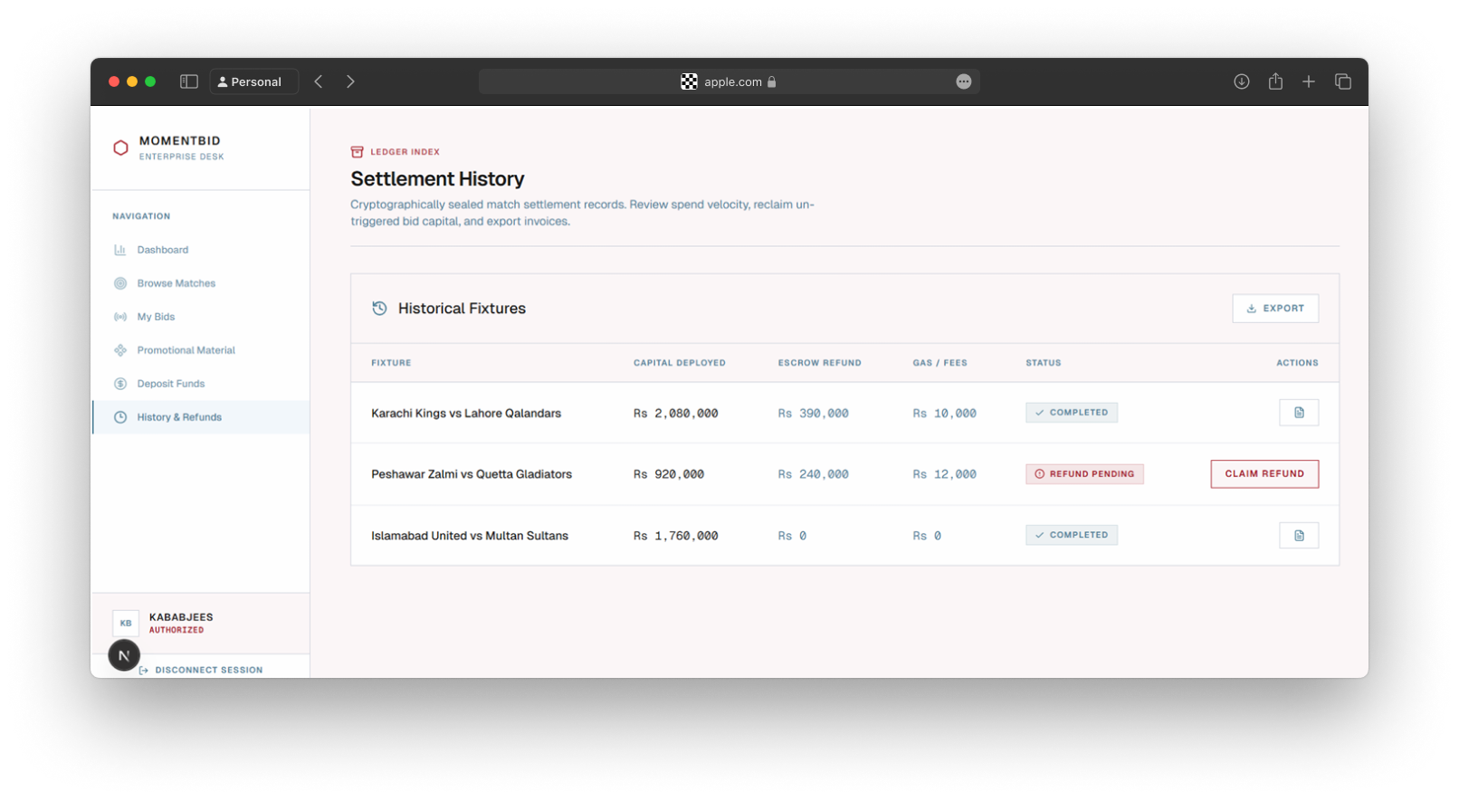Click Completed badge in Karachi Kings row

pos(1072,413)
